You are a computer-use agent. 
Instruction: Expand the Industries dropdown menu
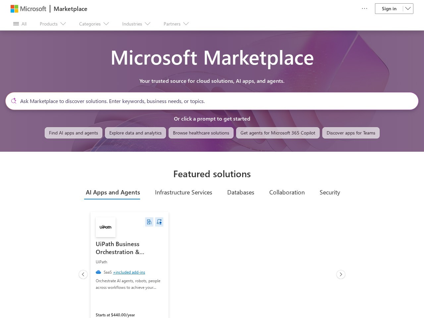point(136,24)
